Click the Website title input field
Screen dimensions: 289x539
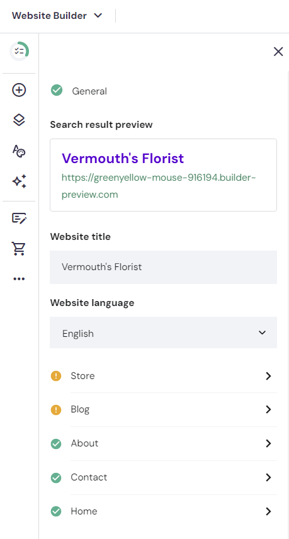coord(163,267)
